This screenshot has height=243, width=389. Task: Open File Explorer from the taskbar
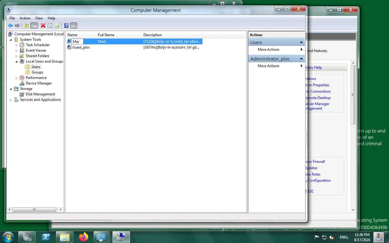[65, 237]
